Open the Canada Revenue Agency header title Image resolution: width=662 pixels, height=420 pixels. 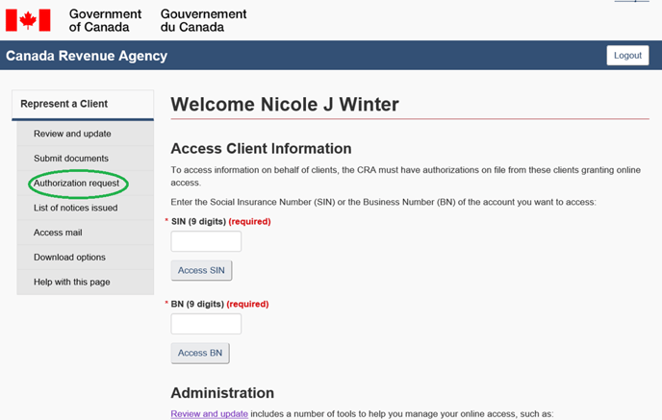pyautogui.click(x=87, y=56)
